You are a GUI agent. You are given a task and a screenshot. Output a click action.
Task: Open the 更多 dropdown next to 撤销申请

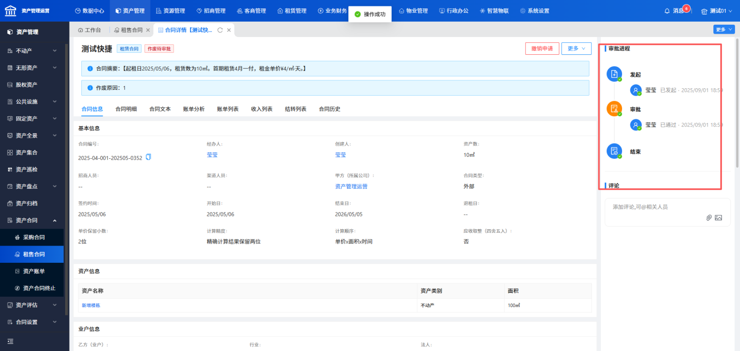(x=576, y=48)
